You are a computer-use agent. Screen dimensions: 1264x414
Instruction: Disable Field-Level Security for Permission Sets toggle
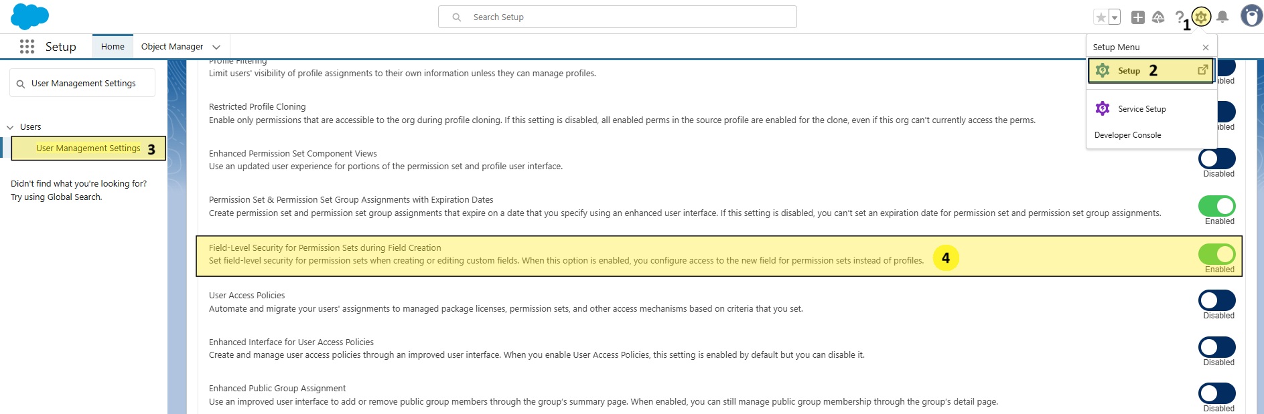tap(1216, 254)
